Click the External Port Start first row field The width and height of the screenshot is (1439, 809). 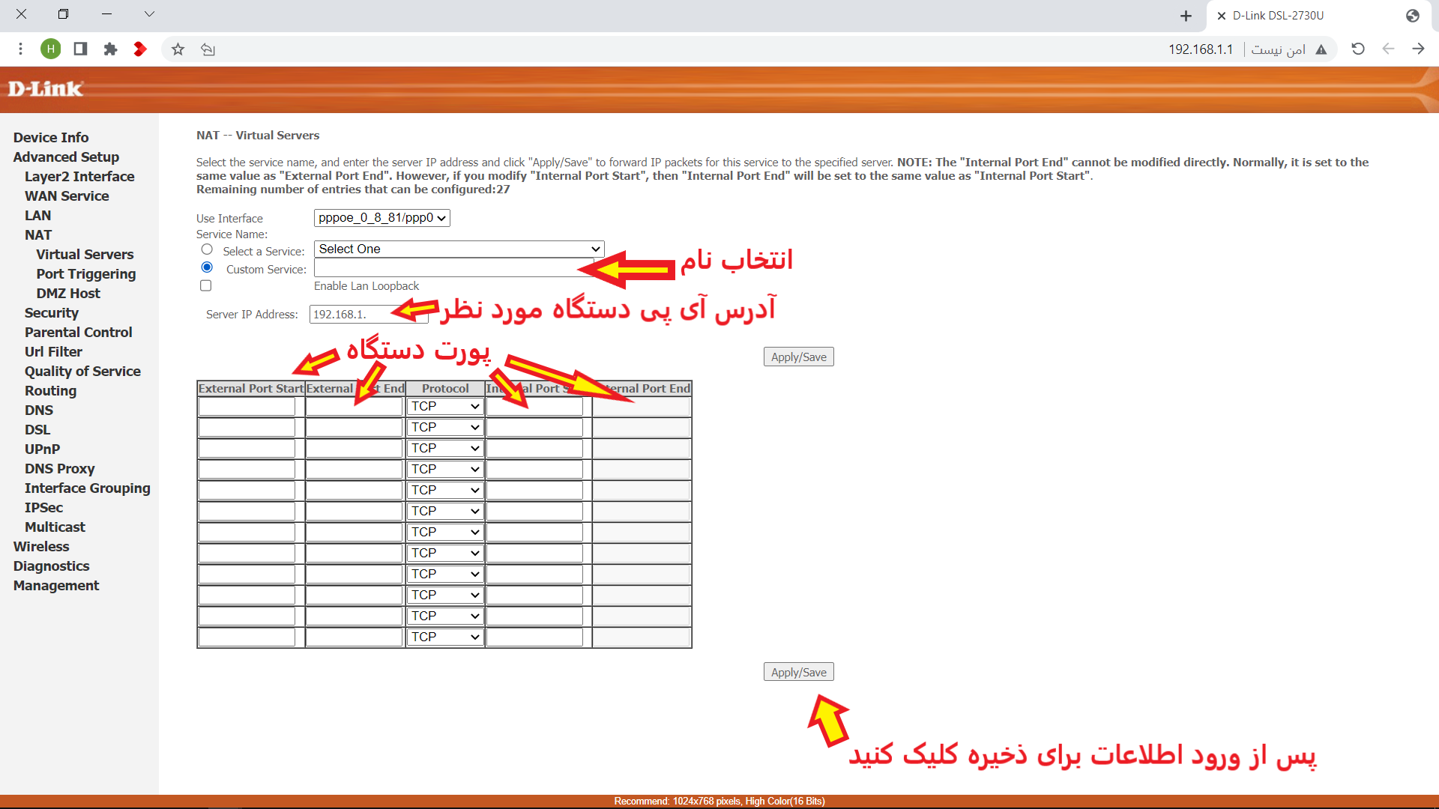click(x=249, y=406)
